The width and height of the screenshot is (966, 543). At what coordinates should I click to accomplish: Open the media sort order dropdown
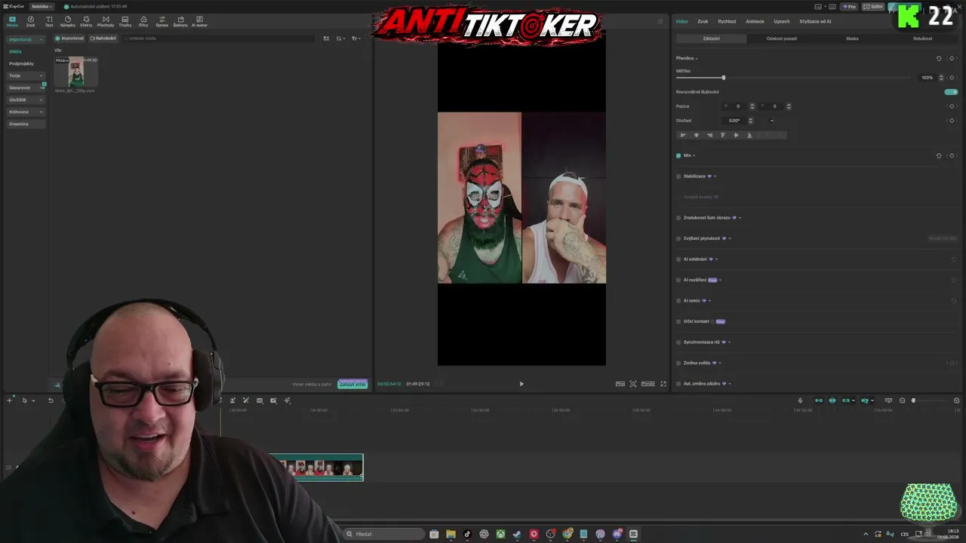[341, 38]
